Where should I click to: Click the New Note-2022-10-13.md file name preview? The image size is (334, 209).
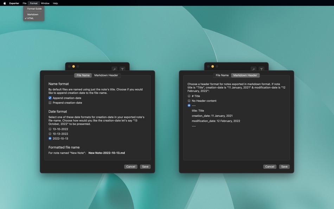pos(107,153)
